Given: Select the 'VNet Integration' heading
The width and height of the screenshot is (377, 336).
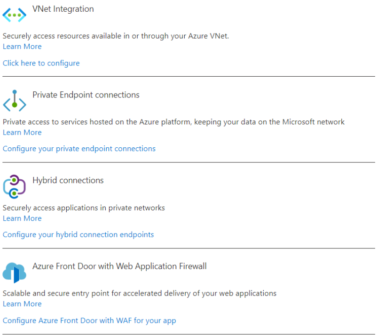Looking at the screenshot, I should point(63,9).
